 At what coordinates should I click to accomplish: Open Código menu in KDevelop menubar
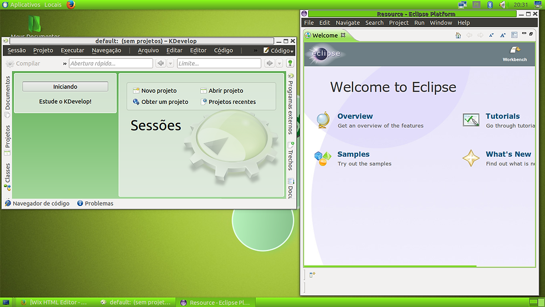tap(223, 51)
